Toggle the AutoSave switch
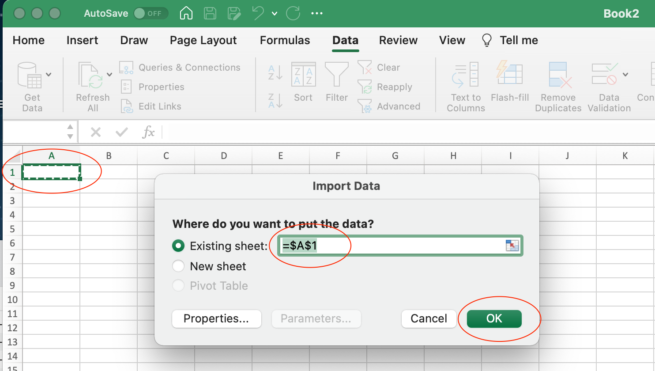 click(x=150, y=13)
